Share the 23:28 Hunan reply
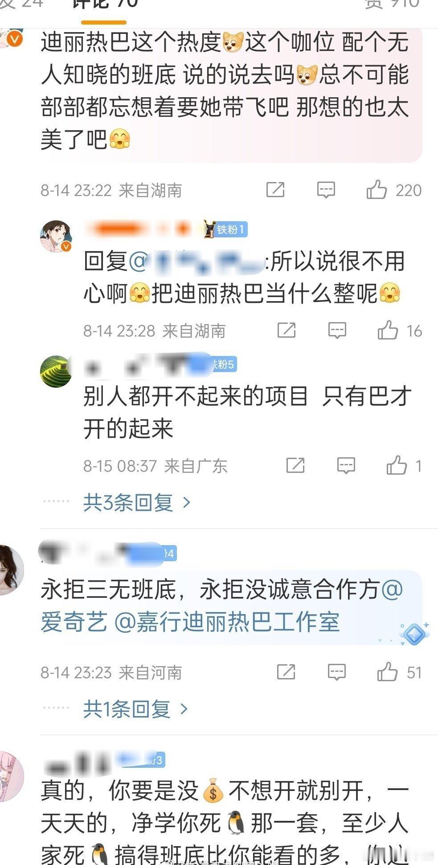This screenshot has width=438, height=865. pyautogui.click(x=287, y=331)
